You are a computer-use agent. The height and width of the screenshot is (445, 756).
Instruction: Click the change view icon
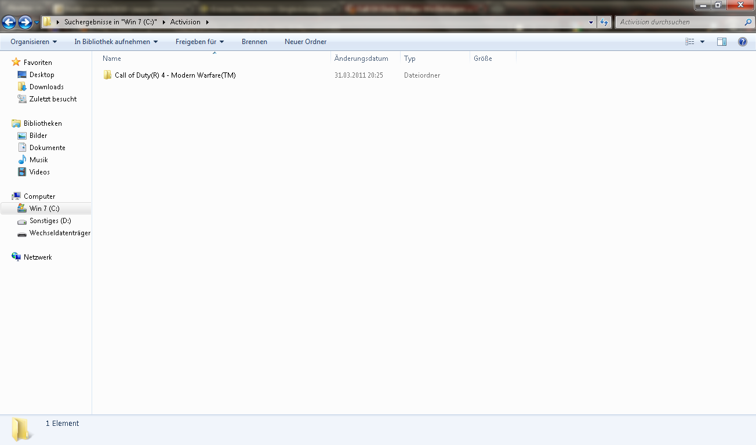[690, 42]
